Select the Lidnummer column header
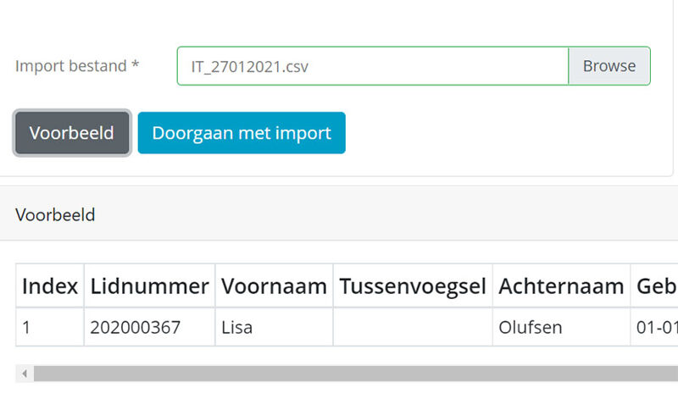The height and width of the screenshot is (399, 678). (149, 286)
